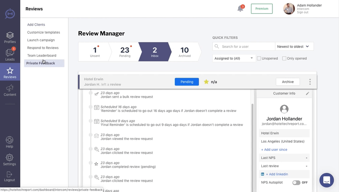
Task: Open the Newest to oldest sort dropdown
Action: point(294,47)
